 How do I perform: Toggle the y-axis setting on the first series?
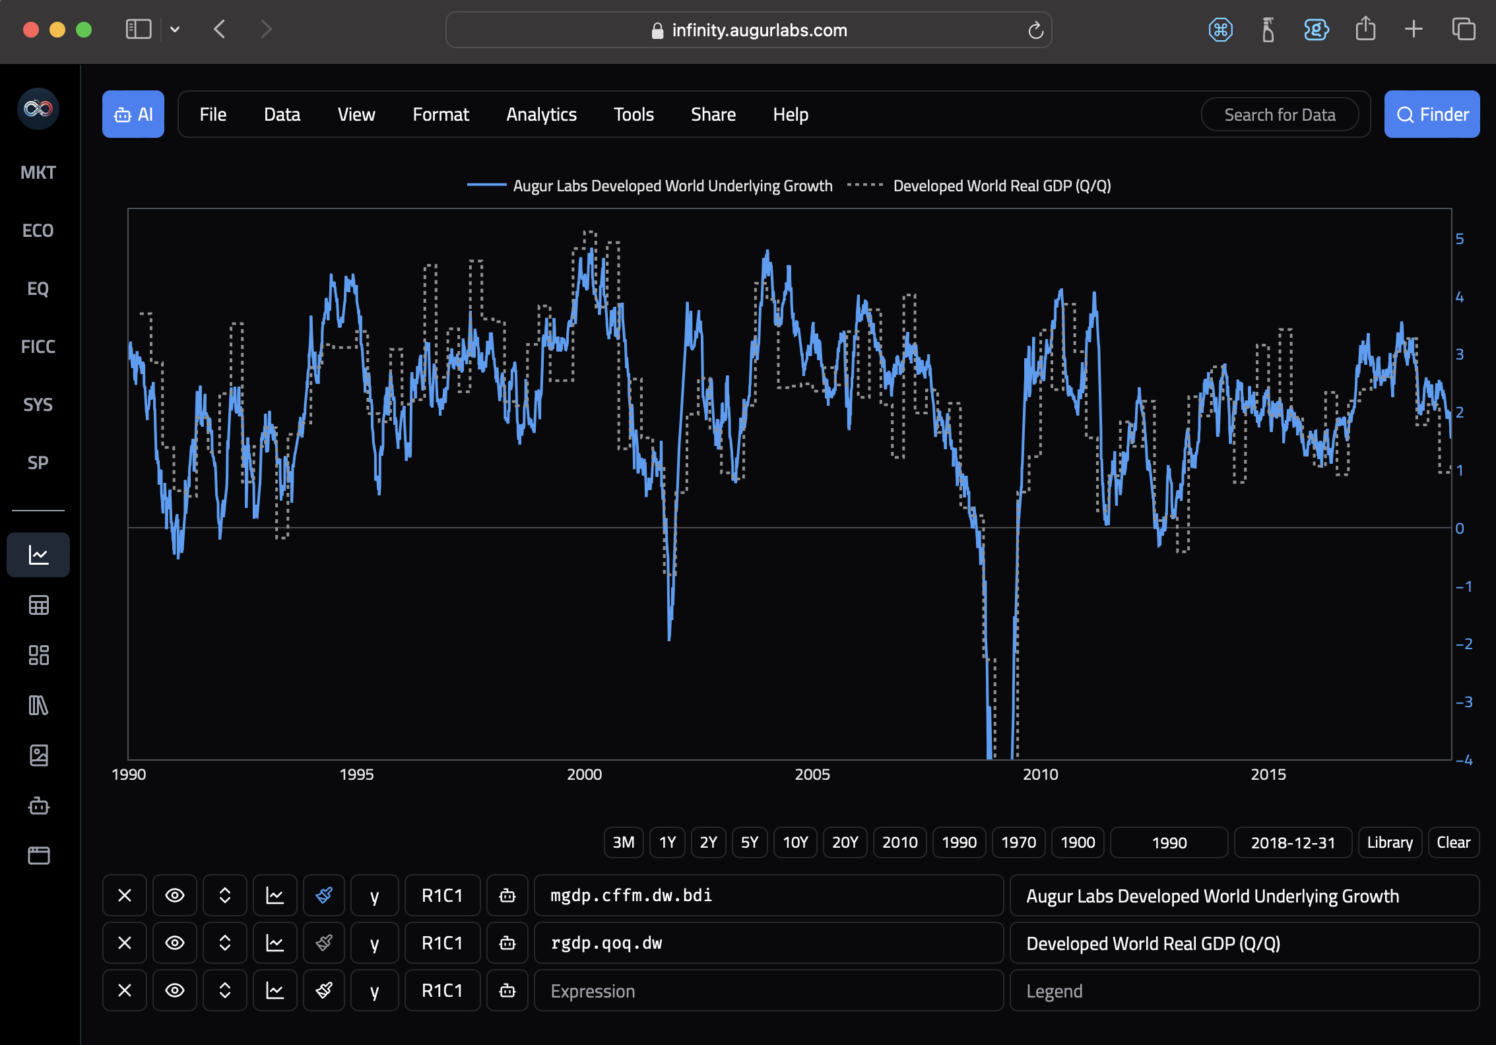click(374, 895)
